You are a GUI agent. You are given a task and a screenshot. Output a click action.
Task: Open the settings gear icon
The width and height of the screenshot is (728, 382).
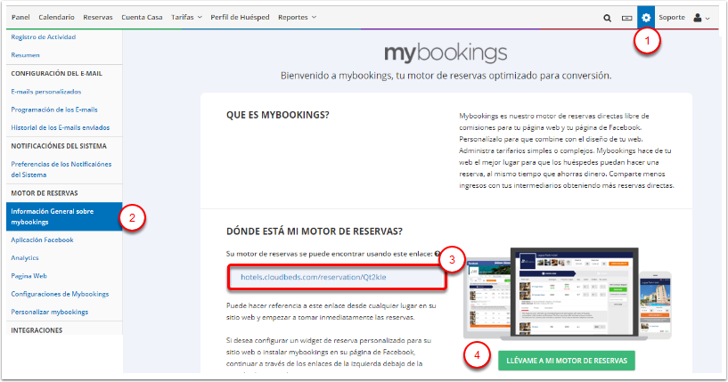646,18
